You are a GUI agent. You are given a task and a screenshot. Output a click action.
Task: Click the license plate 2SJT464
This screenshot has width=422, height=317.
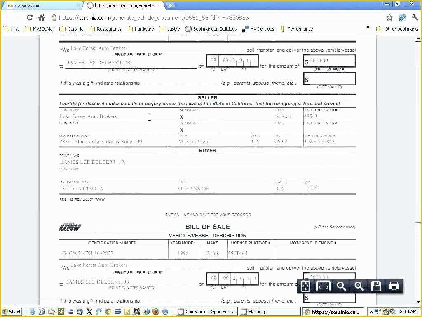(x=238, y=253)
